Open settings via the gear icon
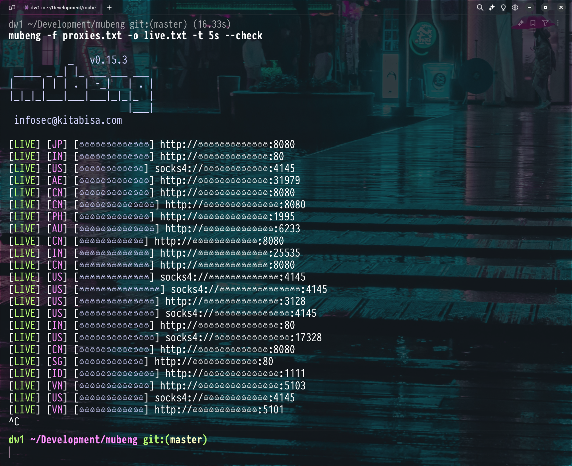Screen dimensions: 572x466 coord(515,7)
